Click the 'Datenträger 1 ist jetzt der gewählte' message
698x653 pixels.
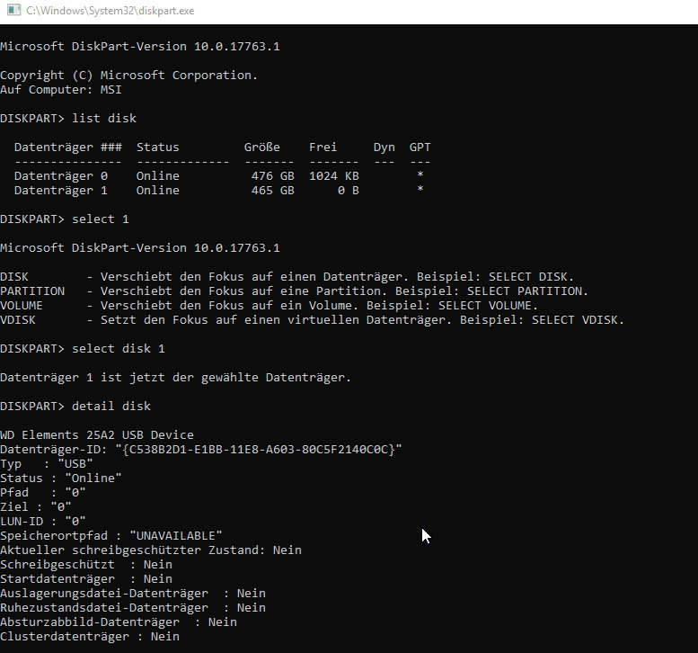click(x=175, y=377)
